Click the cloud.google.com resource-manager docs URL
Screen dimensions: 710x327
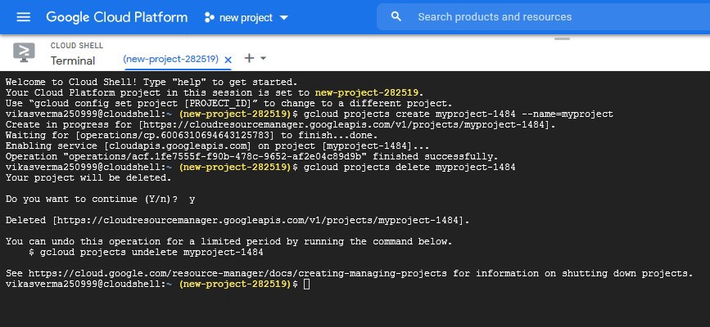[x=237, y=273]
